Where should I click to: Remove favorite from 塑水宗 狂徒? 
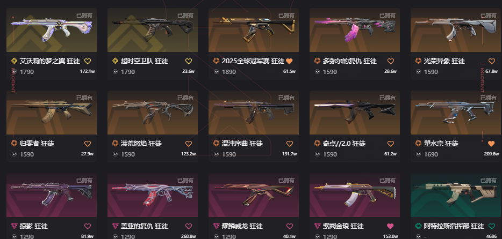[x=491, y=144]
